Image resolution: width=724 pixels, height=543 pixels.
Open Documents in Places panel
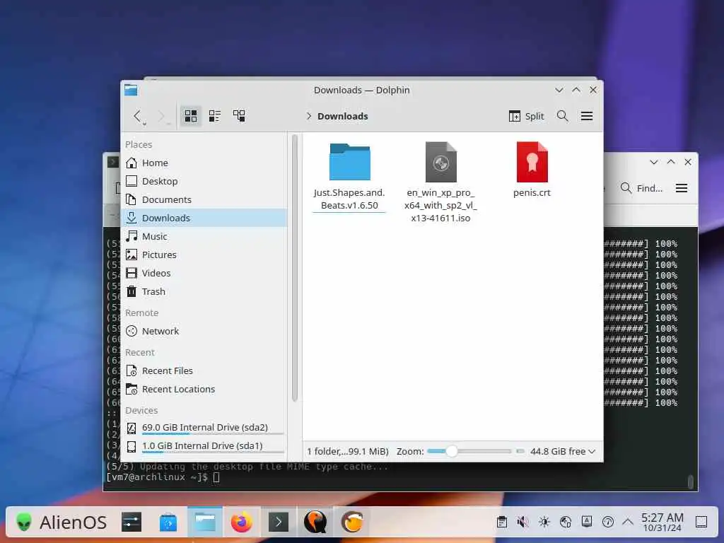click(204, 199)
